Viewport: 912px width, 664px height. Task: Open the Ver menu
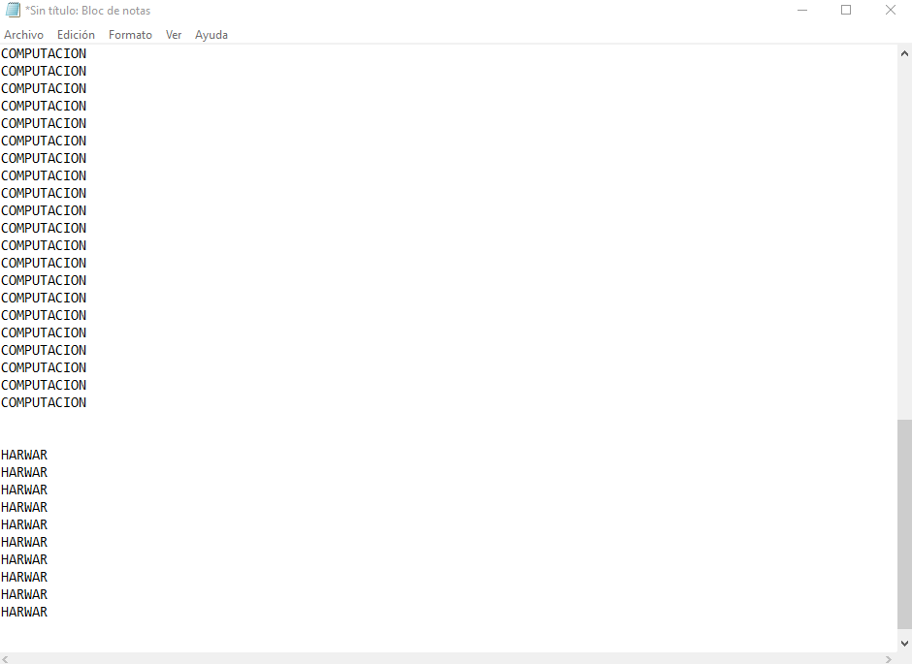click(174, 35)
